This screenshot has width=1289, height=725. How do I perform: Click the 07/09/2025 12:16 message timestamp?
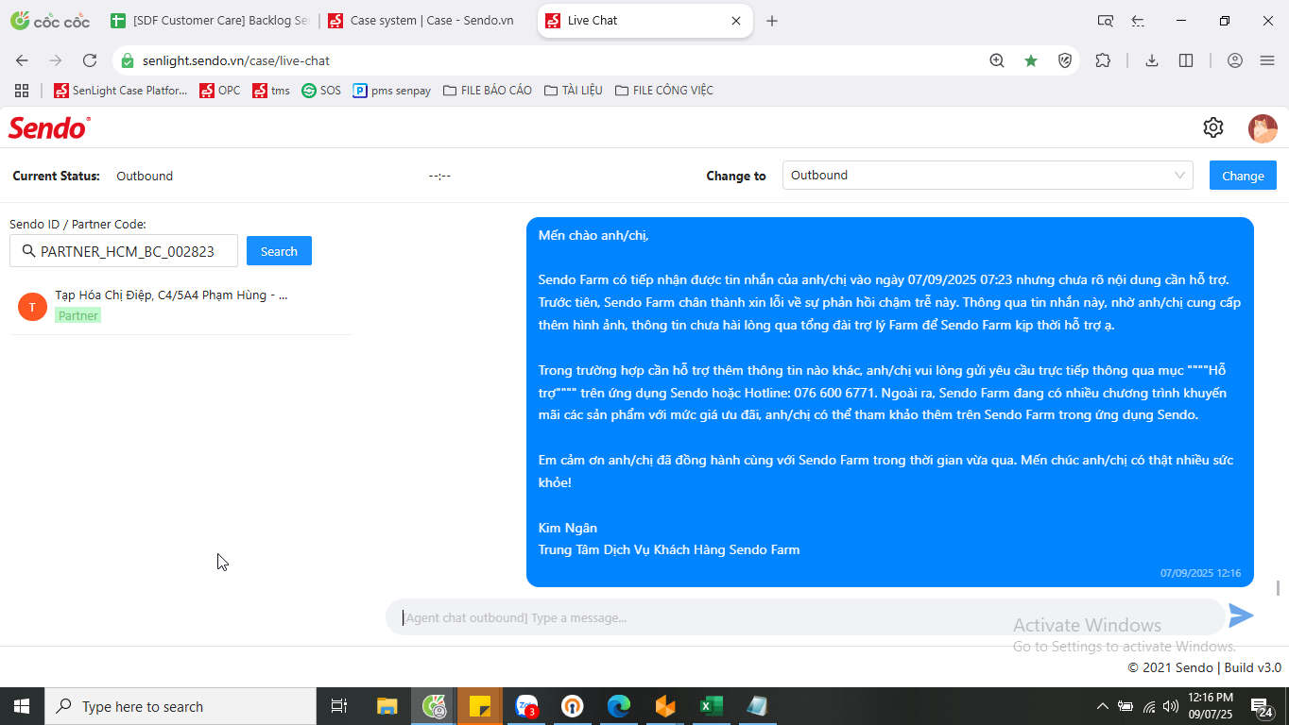[x=1200, y=573]
